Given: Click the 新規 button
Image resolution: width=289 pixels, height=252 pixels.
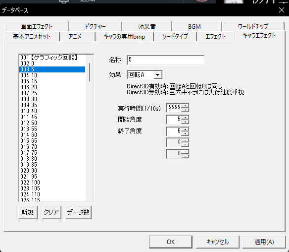Looking at the screenshot, I should coord(28,212).
